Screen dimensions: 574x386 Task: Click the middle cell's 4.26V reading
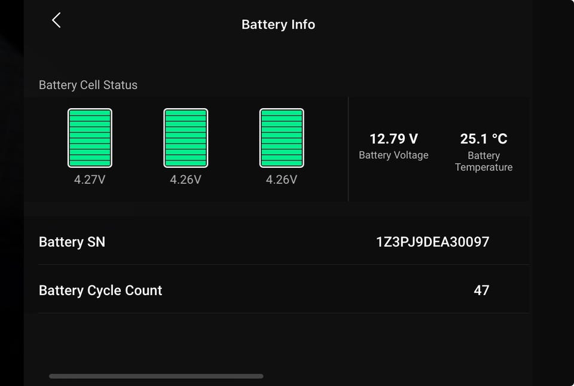[x=185, y=179]
